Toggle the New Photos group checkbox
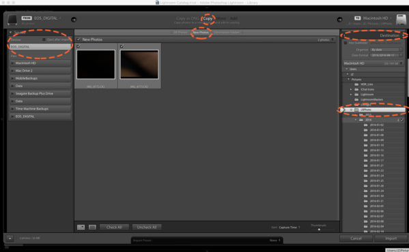Screen dimensions: 409x252 point(79,40)
